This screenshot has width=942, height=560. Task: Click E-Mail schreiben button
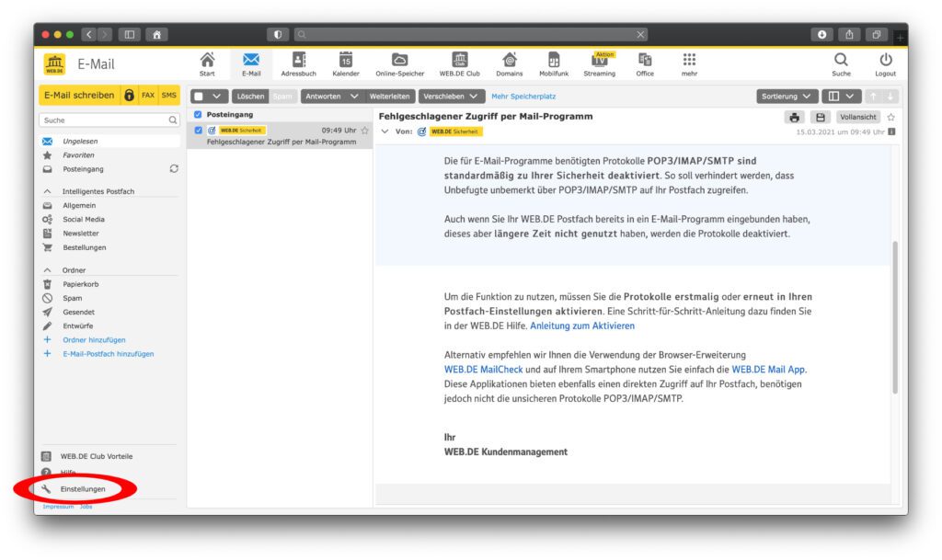coord(79,96)
